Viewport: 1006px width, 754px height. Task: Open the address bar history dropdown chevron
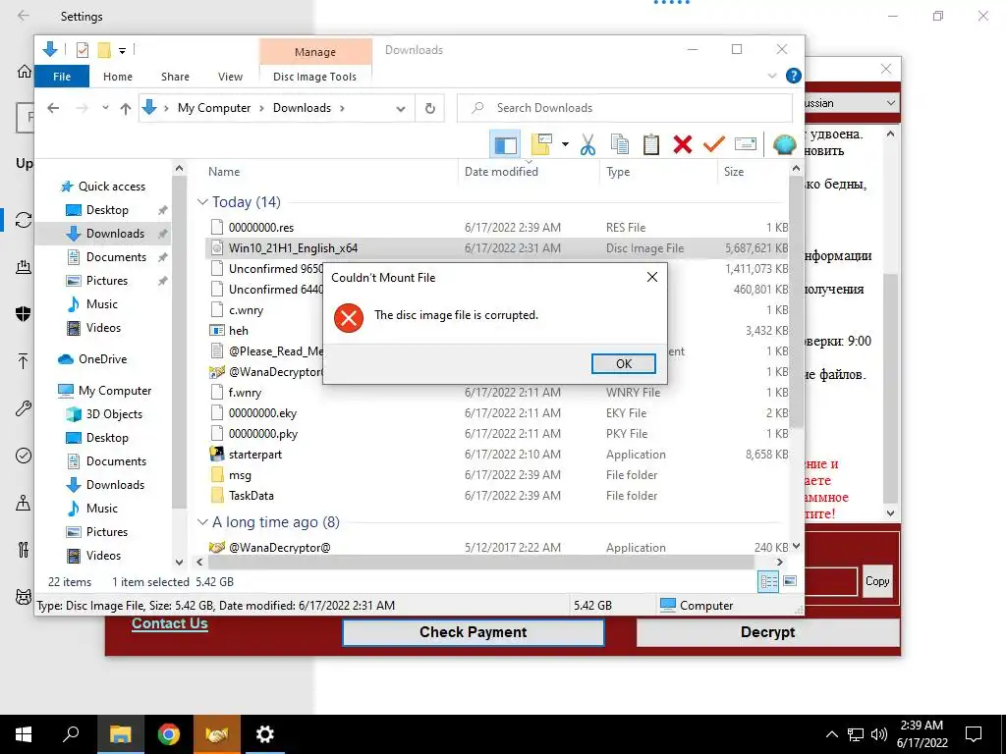click(401, 108)
